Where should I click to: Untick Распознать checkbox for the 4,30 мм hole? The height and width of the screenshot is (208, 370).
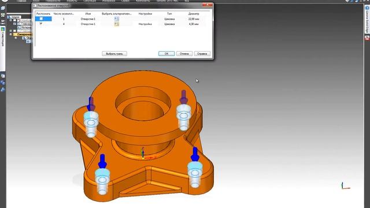(x=41, y=24)
